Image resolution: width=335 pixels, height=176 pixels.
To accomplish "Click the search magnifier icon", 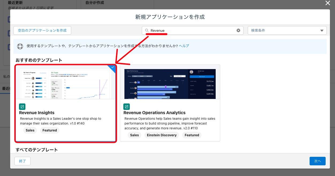I will coord(147,30).
